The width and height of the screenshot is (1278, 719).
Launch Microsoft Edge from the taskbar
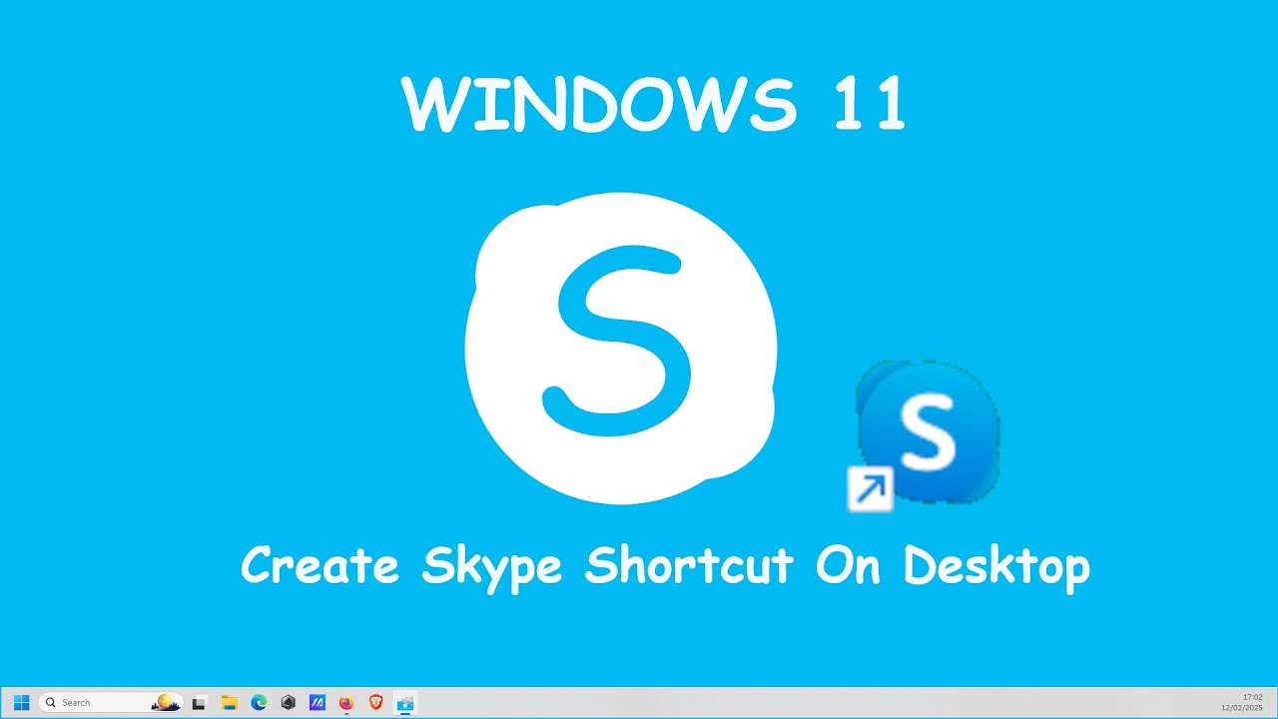[x=259, y=703]
